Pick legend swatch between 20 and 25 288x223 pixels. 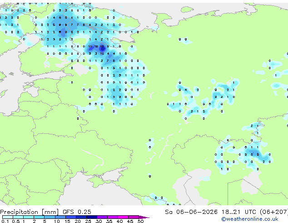(81, 217)
